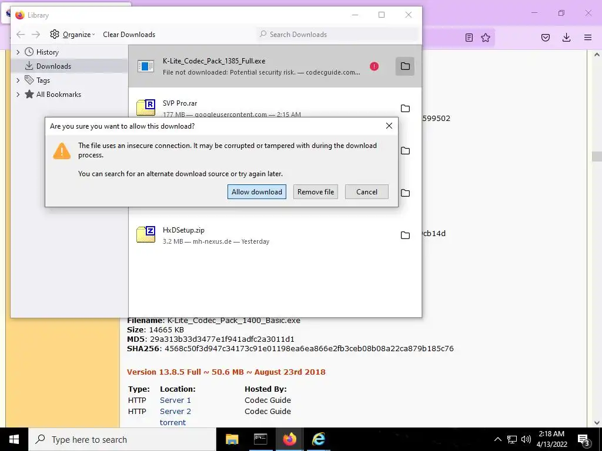Image resolution: width=602 pixels, height=451 pixels.
Task: Focus the Search Downloads field
Action: (338, 35)
